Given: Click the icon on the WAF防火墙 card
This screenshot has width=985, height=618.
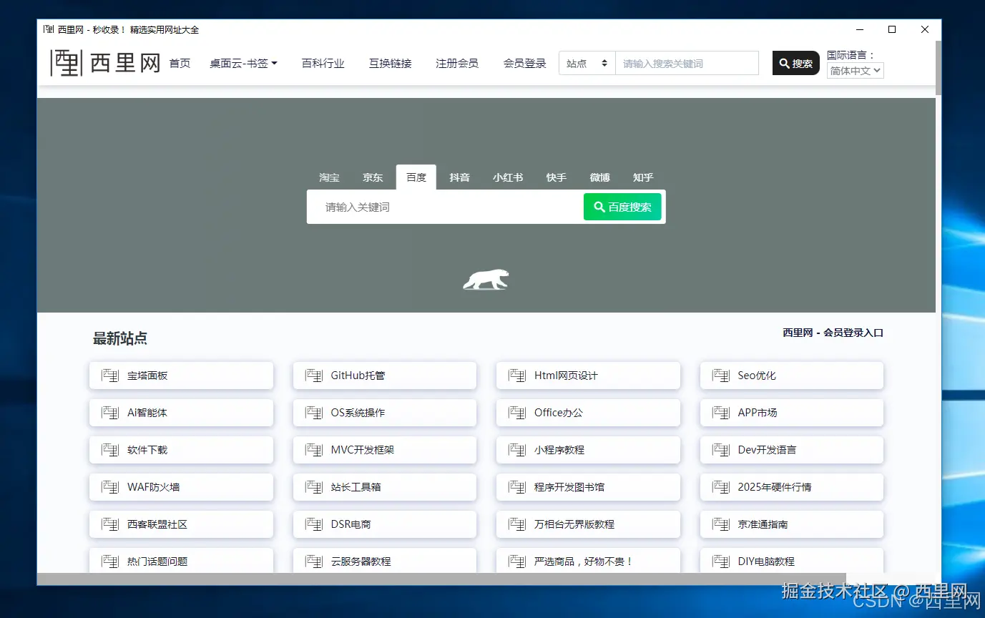Looking at the screenshot, I should click(109, 487).
